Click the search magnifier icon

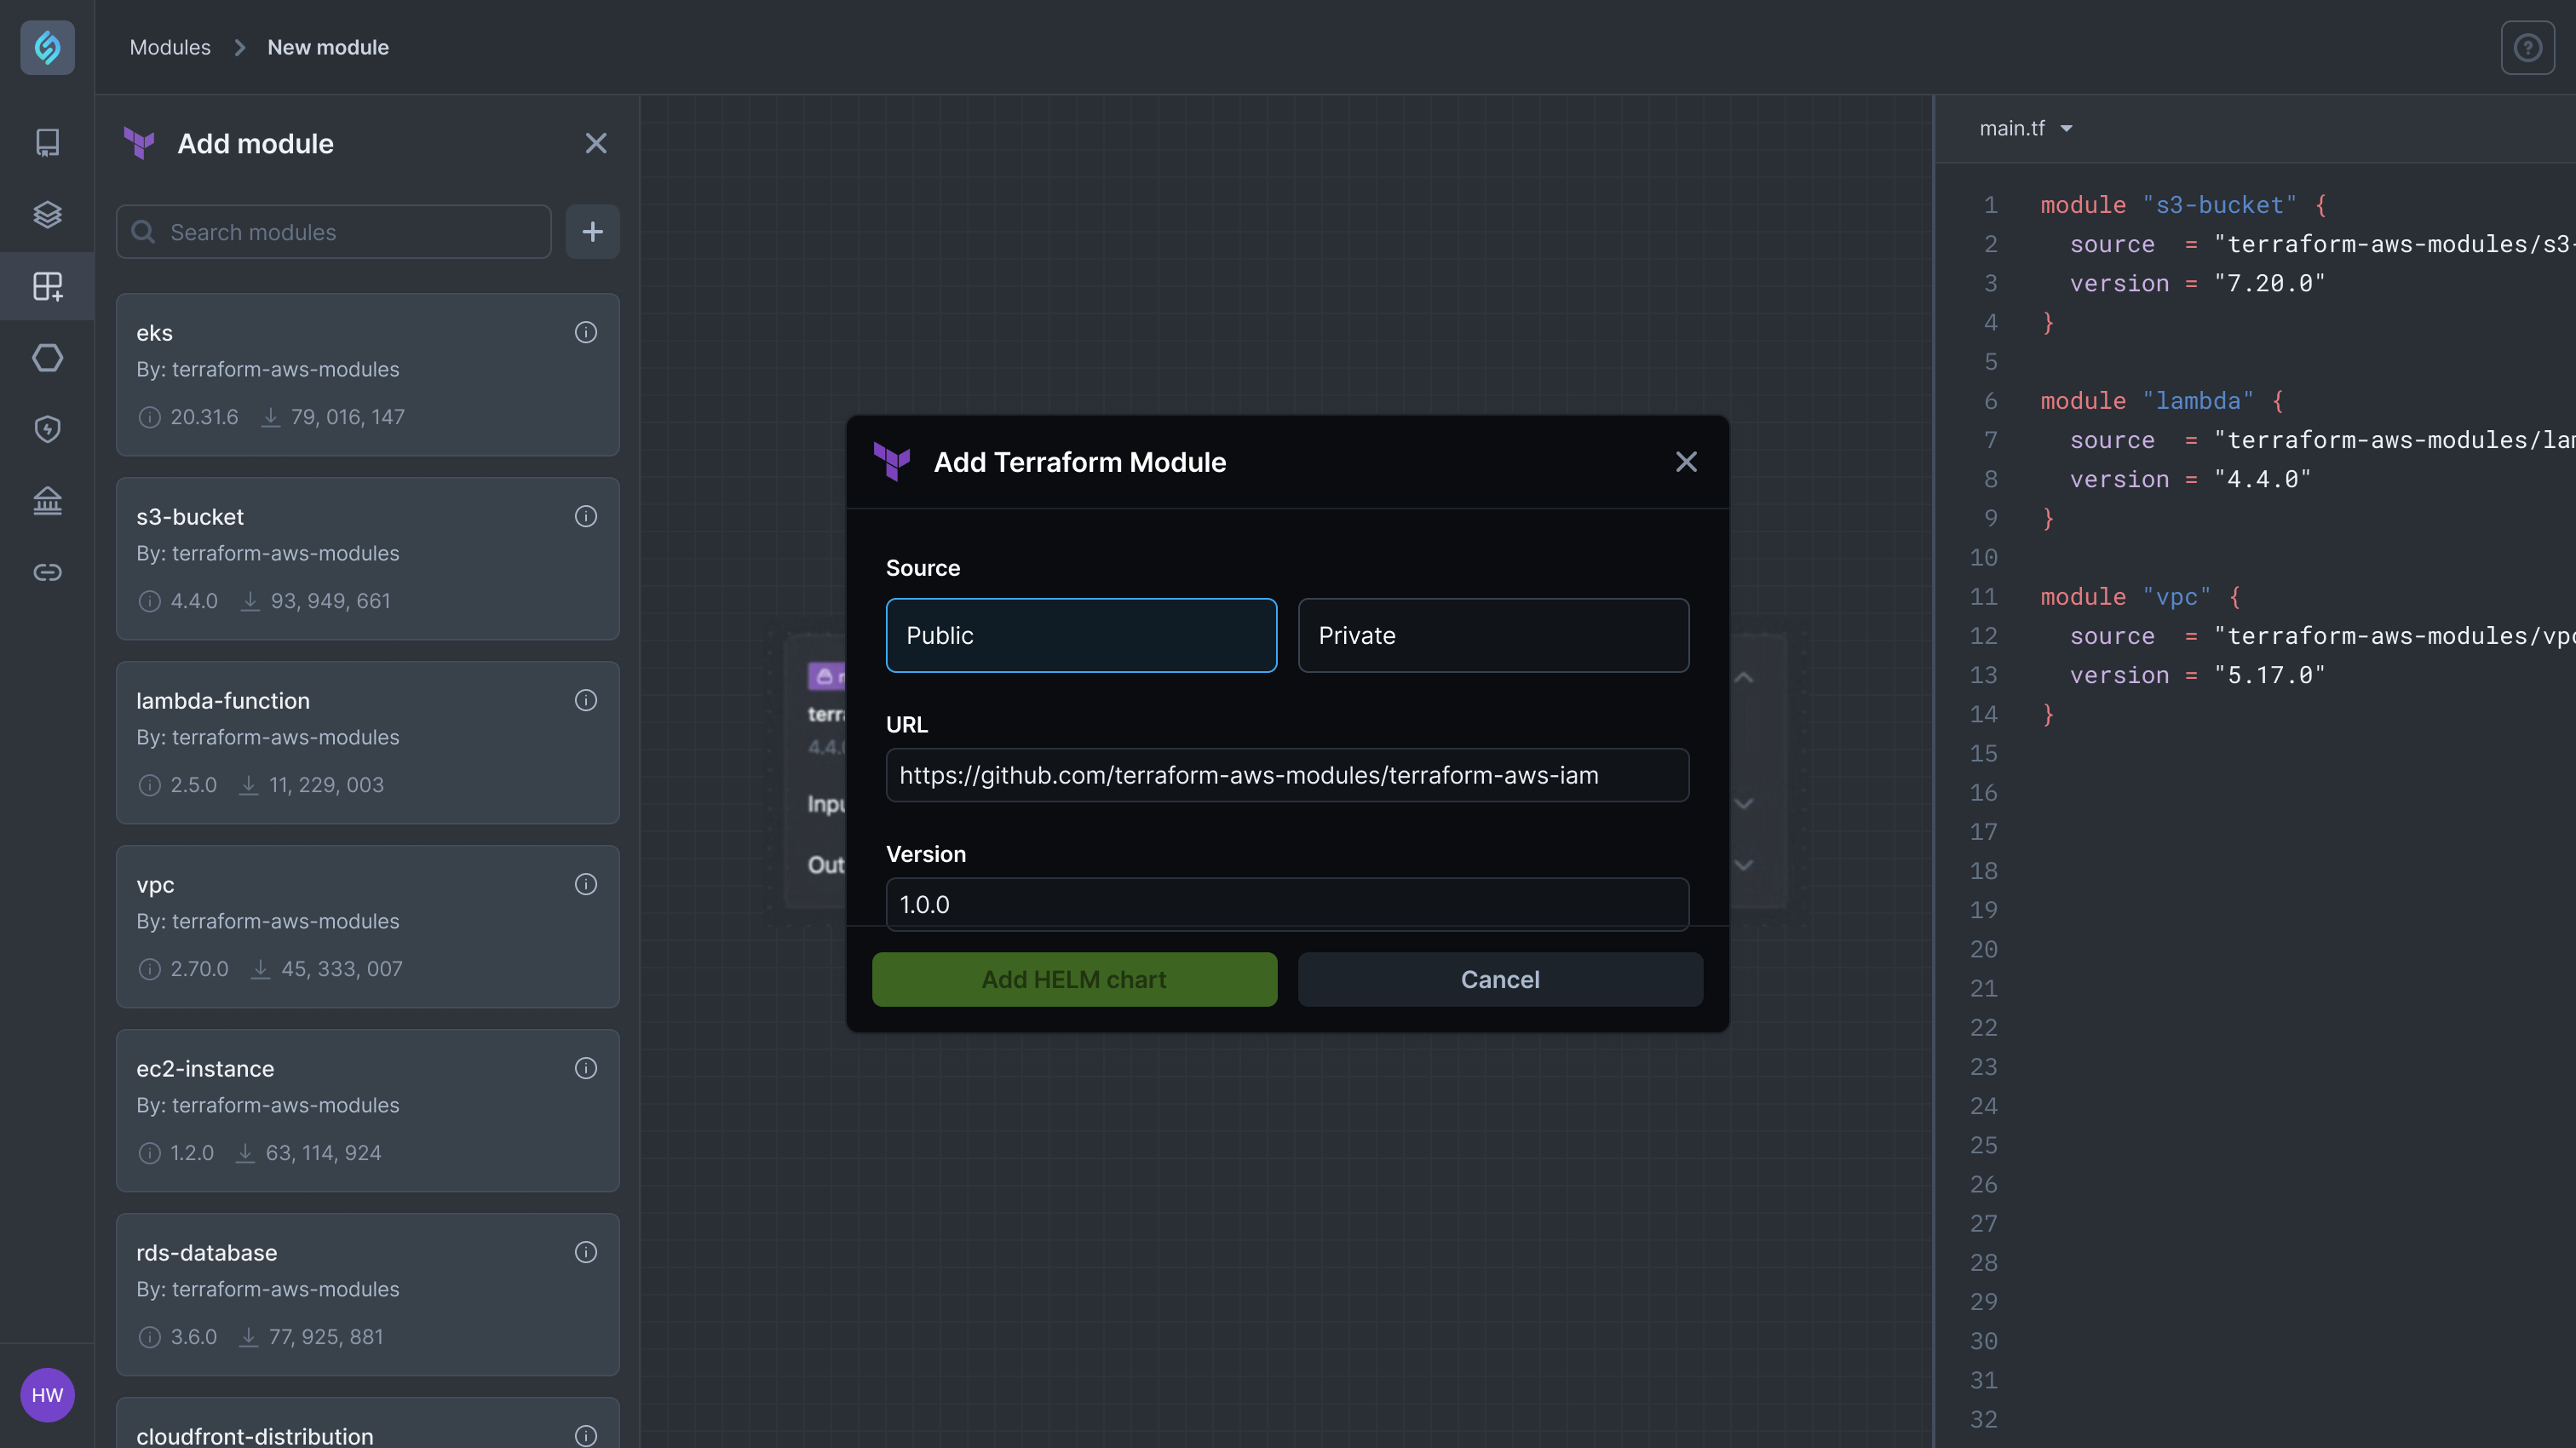click(x=143, y=232)
